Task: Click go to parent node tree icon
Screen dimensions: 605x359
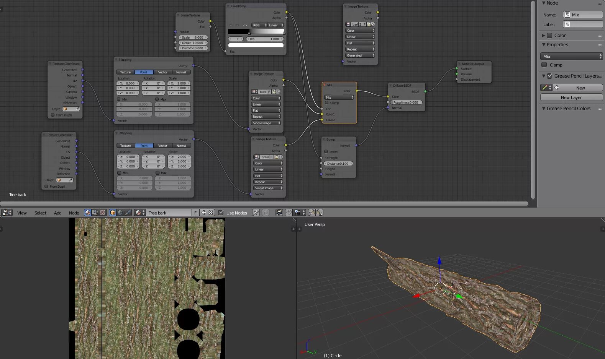Action: 266,213
